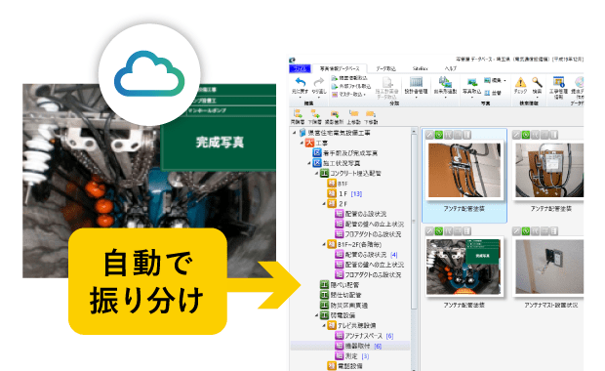Select 隠ぺい配管 in the tree
This screenshot has width=605, height=371.
pos(340,285)
